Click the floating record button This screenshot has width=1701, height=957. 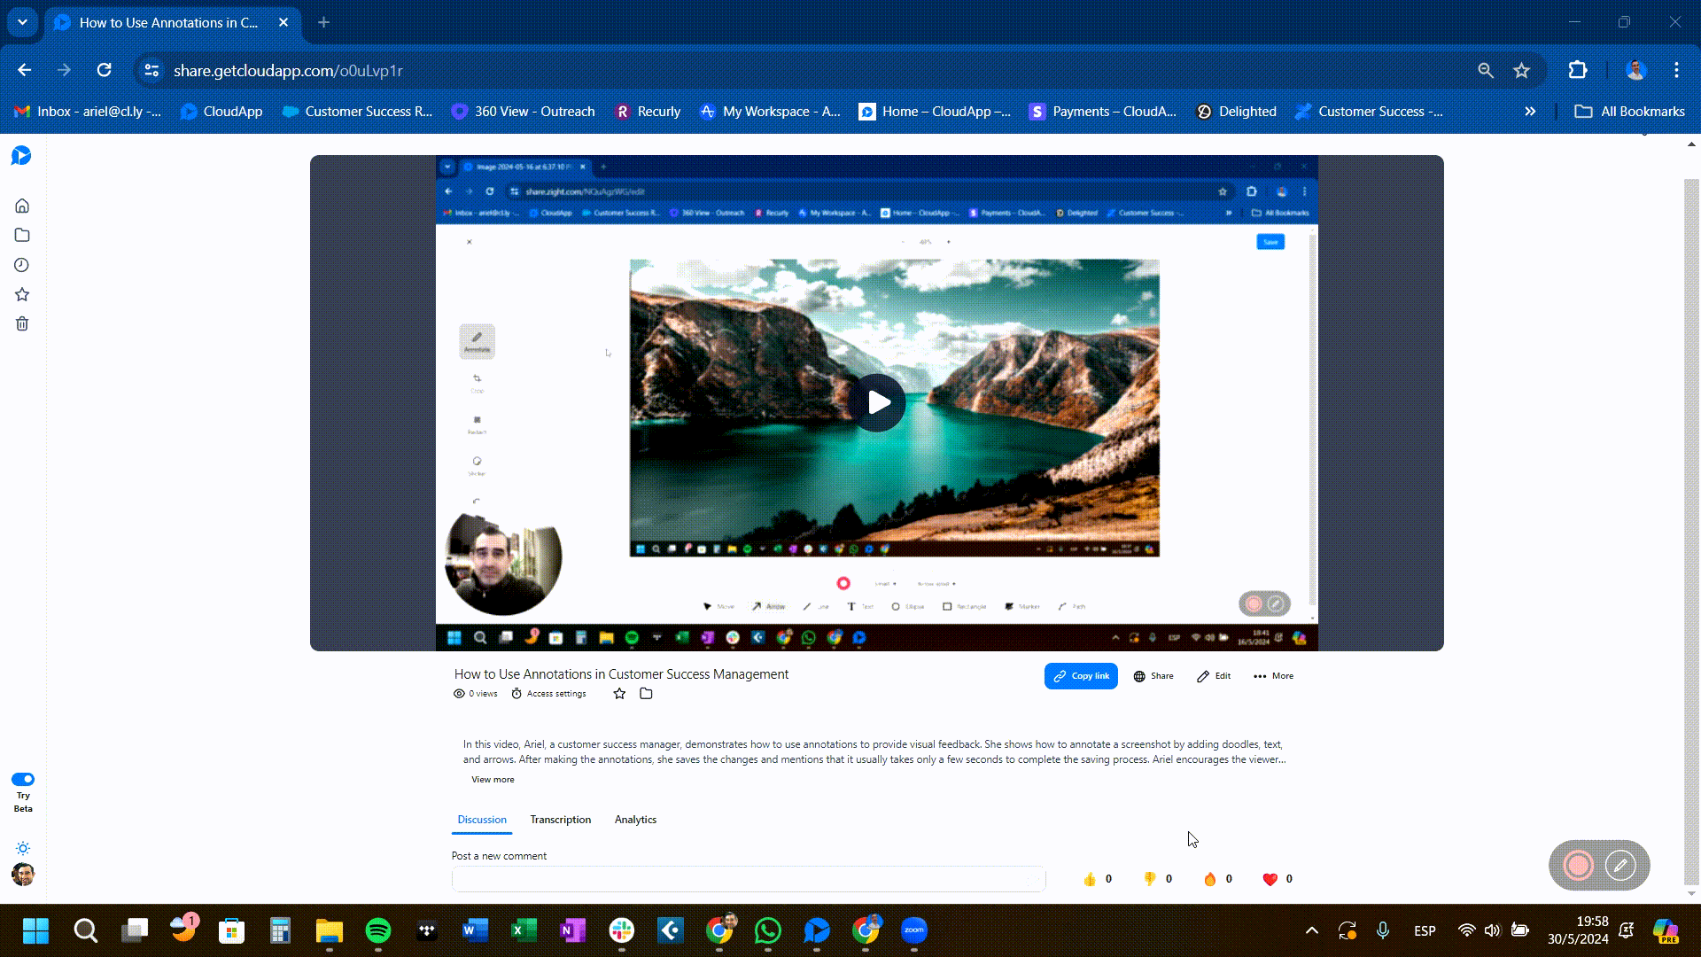coord(1578,866)
